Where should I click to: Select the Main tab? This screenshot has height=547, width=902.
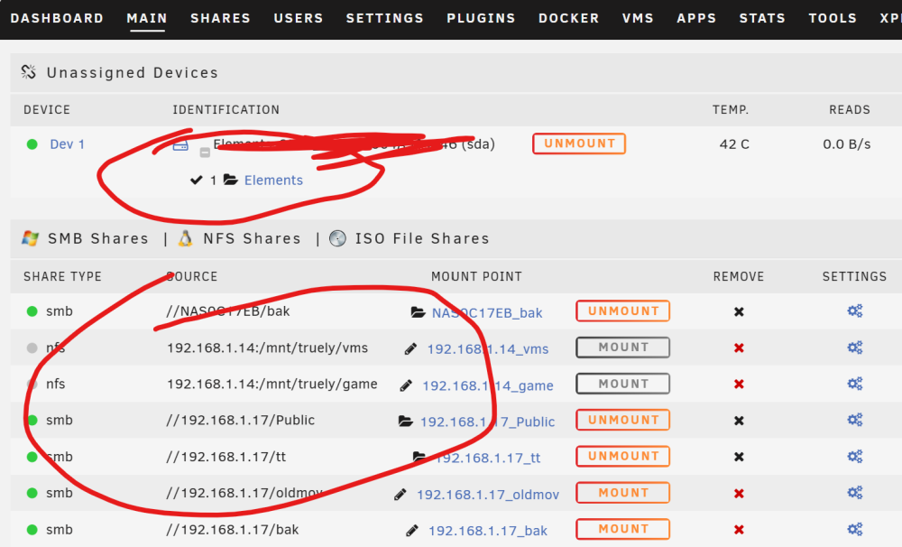pyautogui.click(x=147, y=18)
